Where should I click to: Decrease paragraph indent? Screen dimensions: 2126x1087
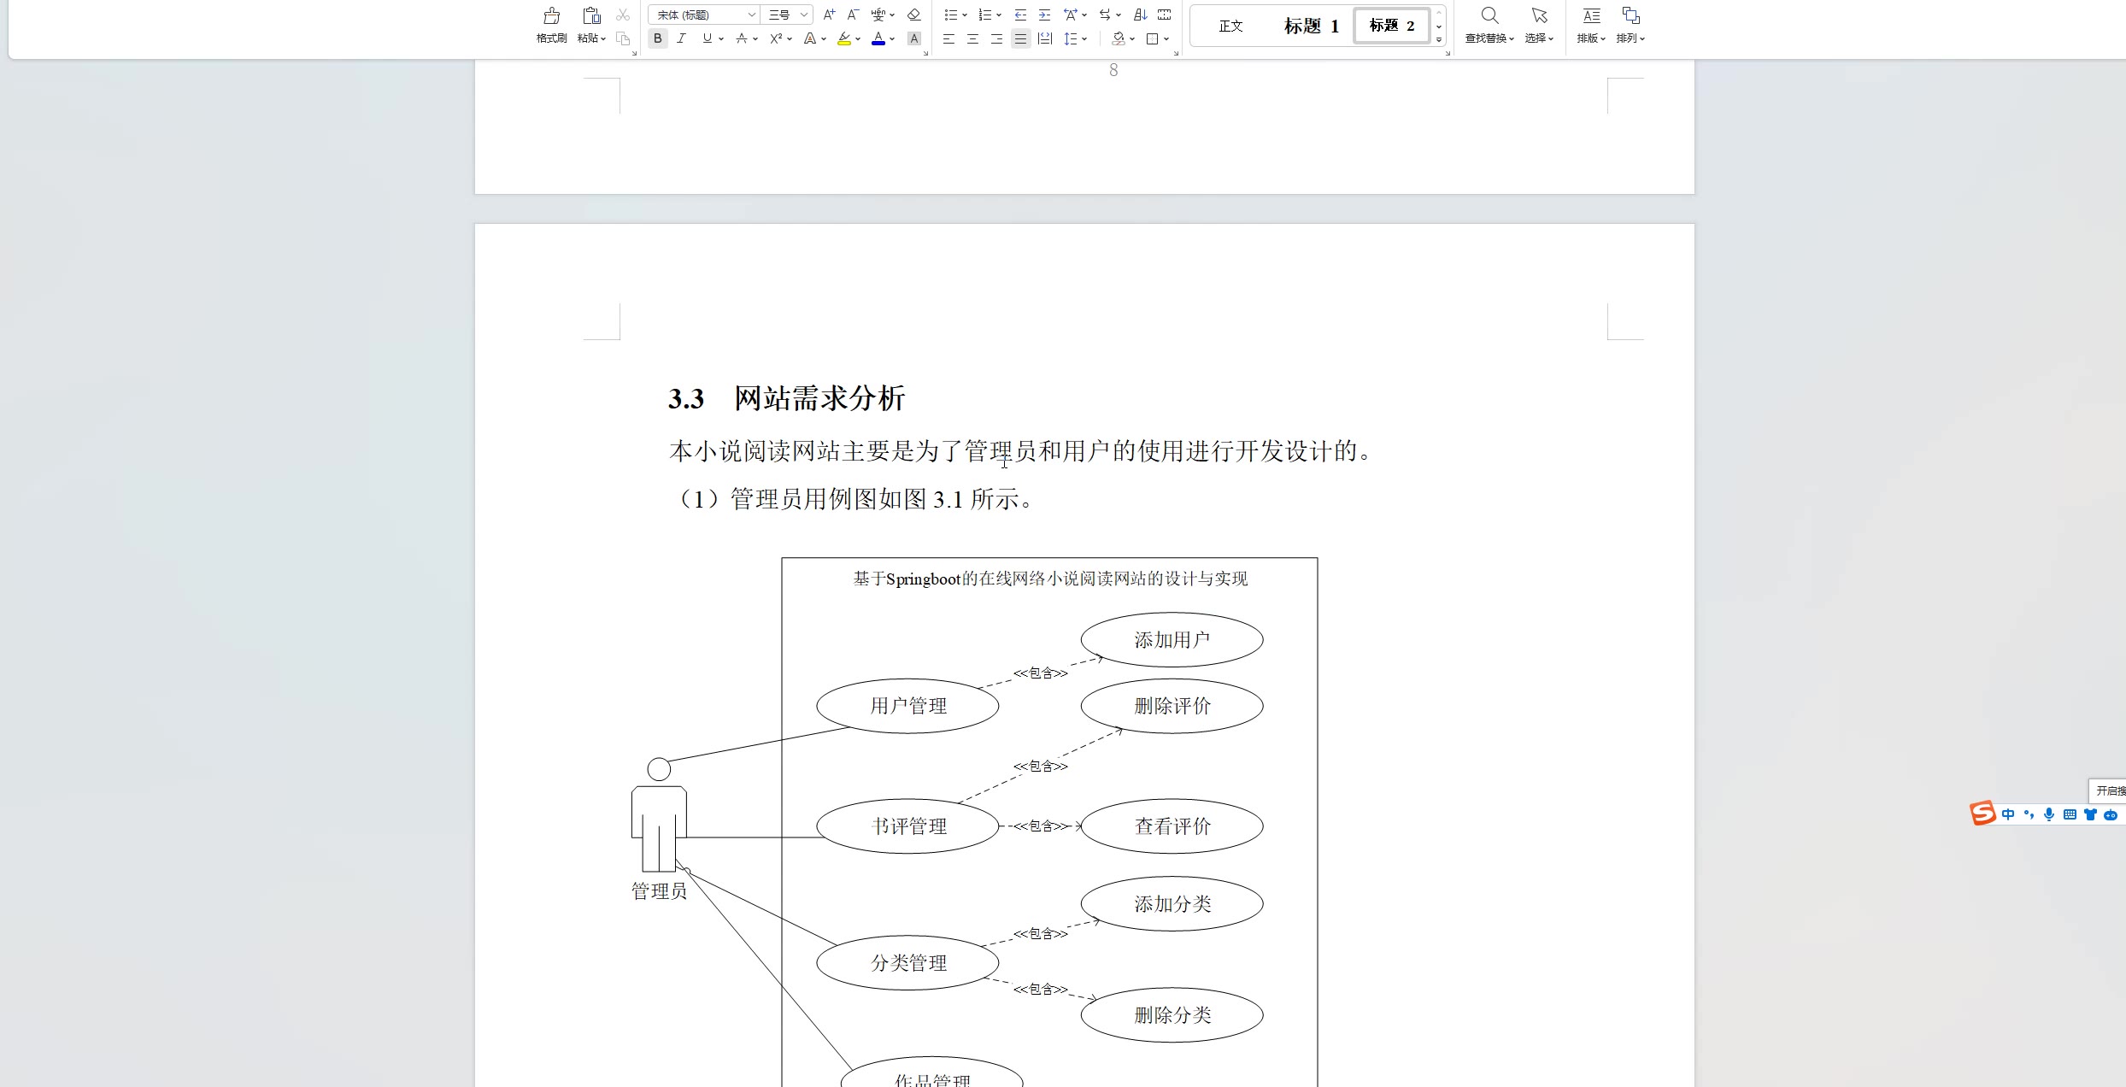point(1020,15)
